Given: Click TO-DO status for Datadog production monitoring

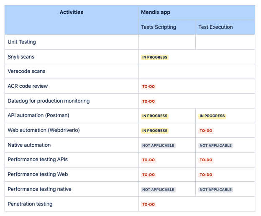Looking at the screenshot, I should point(148,101).
